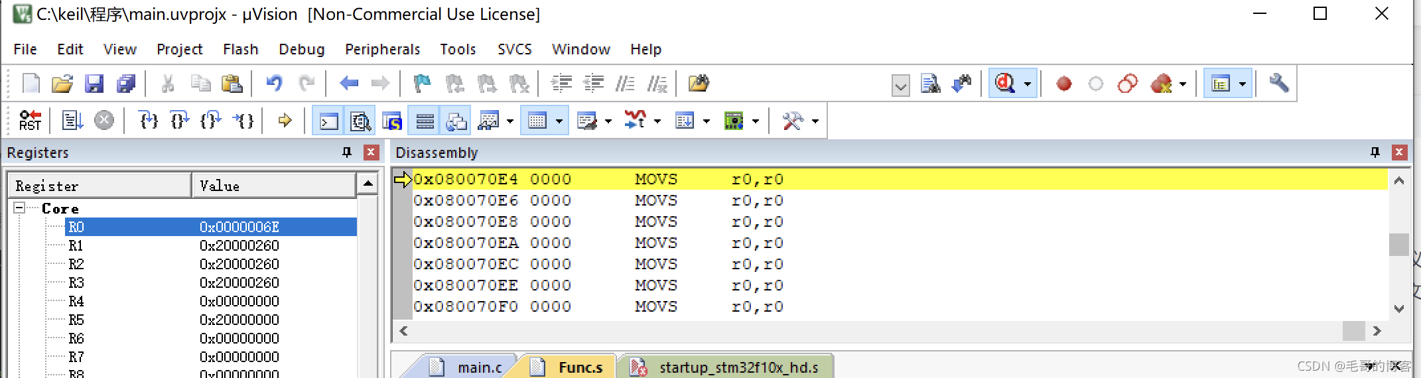This screenshot has width=1421, height=378.
Task: Save all files
Action: click(x=126, y=84)
